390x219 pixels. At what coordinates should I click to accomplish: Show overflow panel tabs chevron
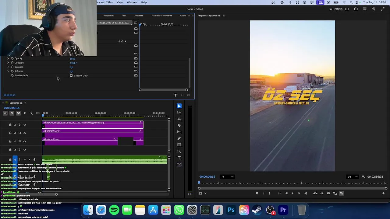coord(192,16)
